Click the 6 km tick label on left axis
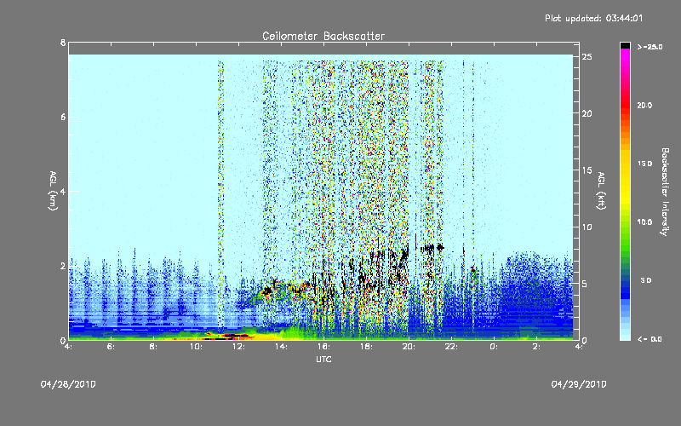The height and width of the screenshot is (426, 681). click(62, 117)
